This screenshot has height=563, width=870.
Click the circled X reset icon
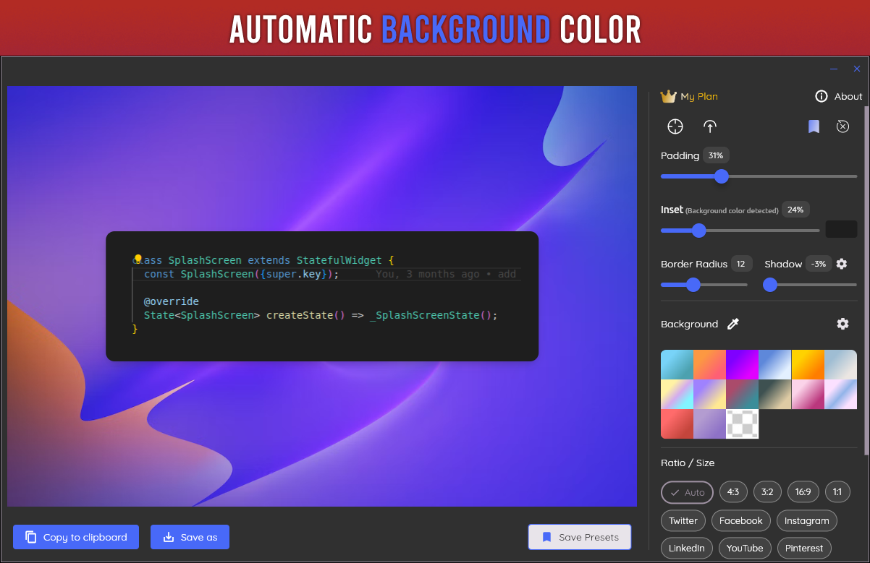[x=842, y=126]
